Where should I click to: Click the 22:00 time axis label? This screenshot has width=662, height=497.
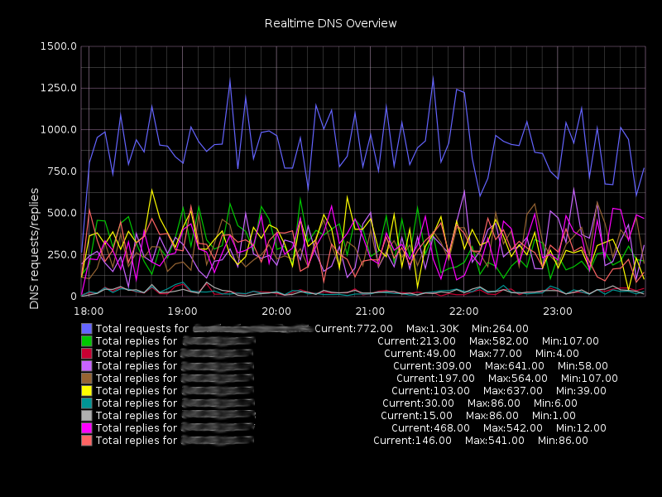463,311
